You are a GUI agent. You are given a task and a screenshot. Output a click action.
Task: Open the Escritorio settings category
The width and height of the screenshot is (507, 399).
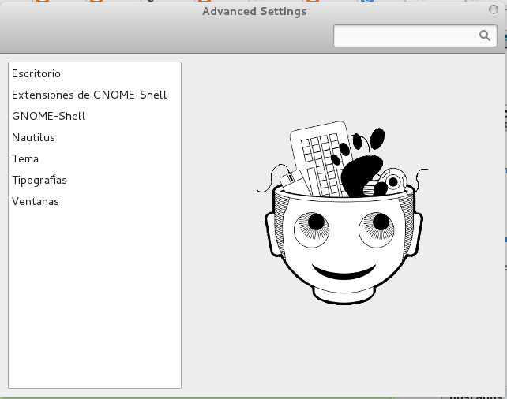click(x=95, y=73)
